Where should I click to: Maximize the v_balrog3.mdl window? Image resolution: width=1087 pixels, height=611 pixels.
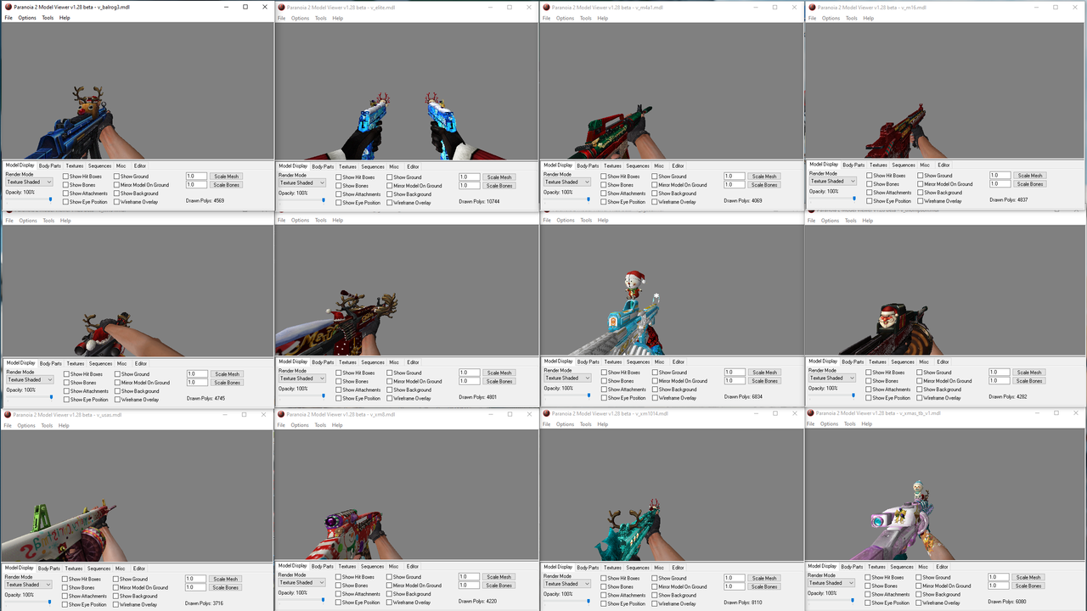click(245, 7)
